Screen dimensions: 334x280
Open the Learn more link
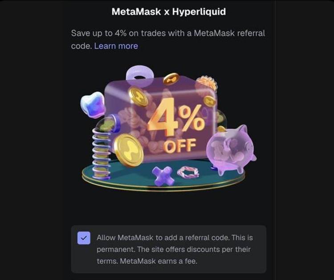pyautogui.click(x=116, y=46)
